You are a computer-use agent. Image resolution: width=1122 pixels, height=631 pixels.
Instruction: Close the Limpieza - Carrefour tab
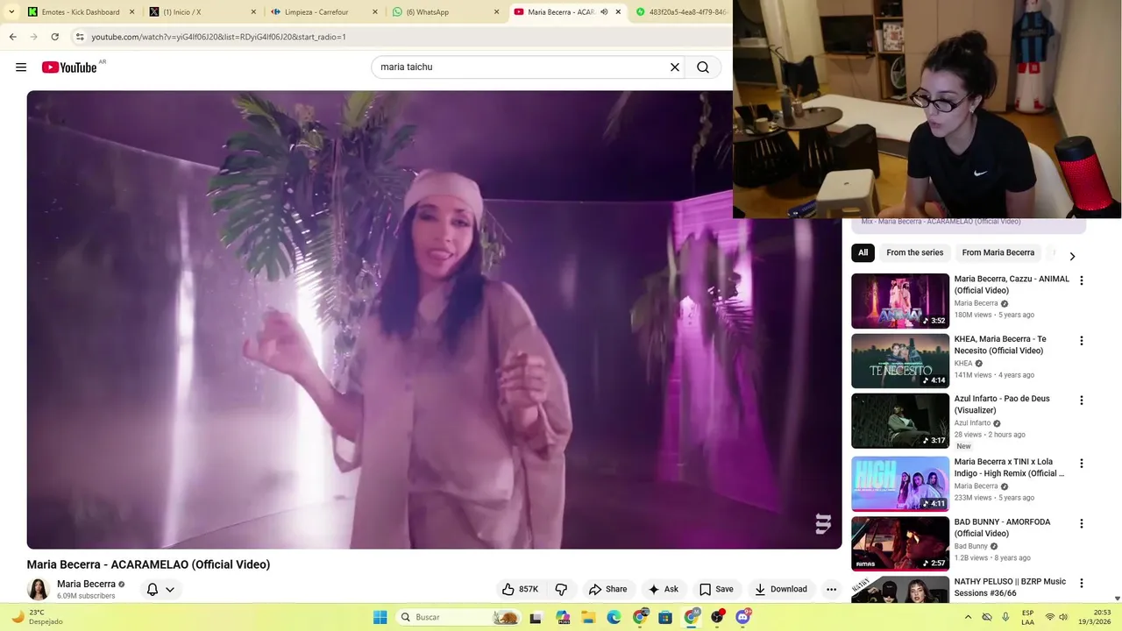click(375, 12)
